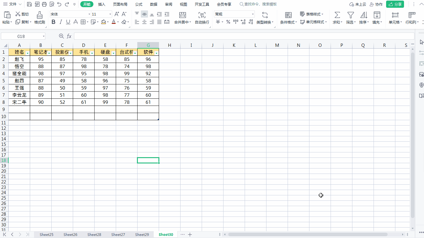The image size is (424, 238).
Task: Open font size dropdown showing 11
Action: pyautogui.click(x=110, y=14)
